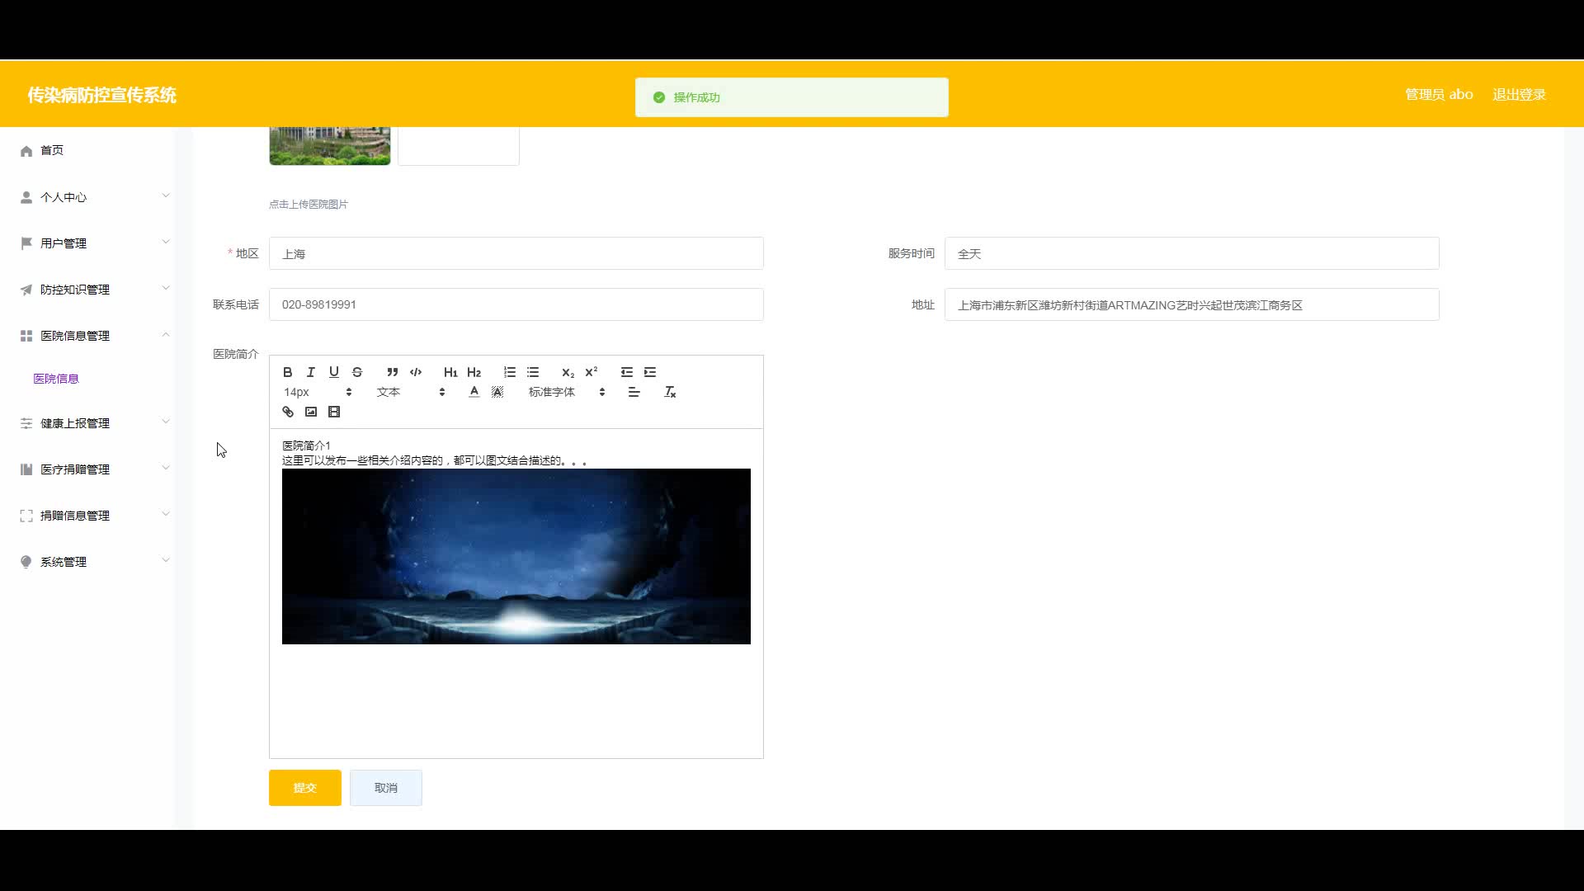Image resolution: width=1584 pixels, height=891 pixels.
Task: Click the 系统管理 bulb icon
Action: (x=26, y=562)
